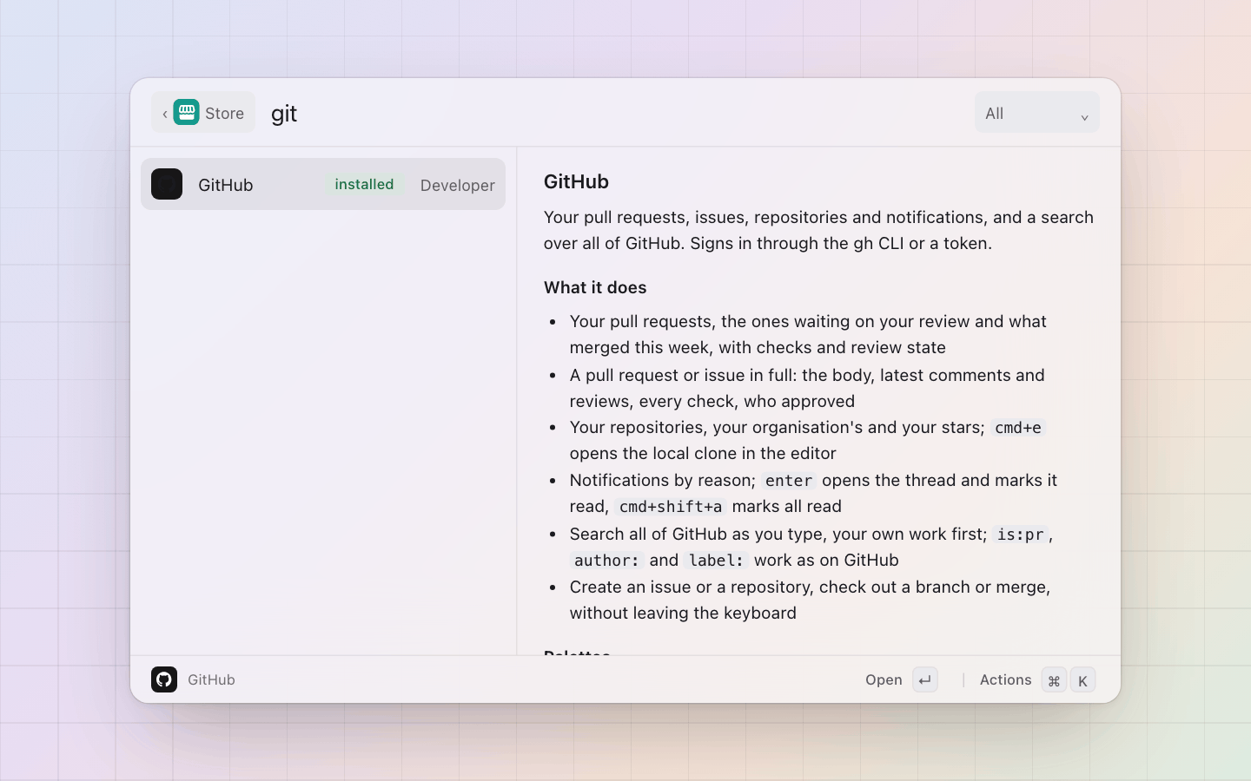Screen dimensions: 1251x781
Task: Click the 'cmd+e' shortcut code text
Action: [1017, 428]
